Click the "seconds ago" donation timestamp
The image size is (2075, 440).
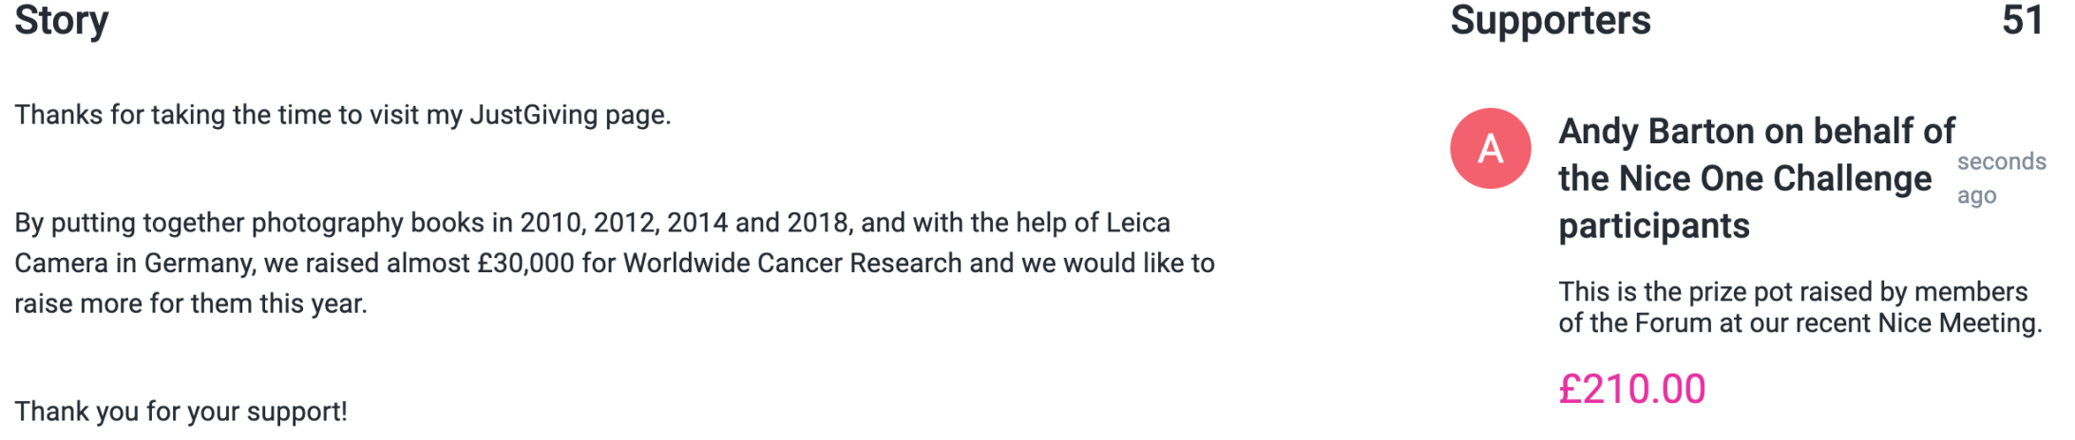(2000, 178)
